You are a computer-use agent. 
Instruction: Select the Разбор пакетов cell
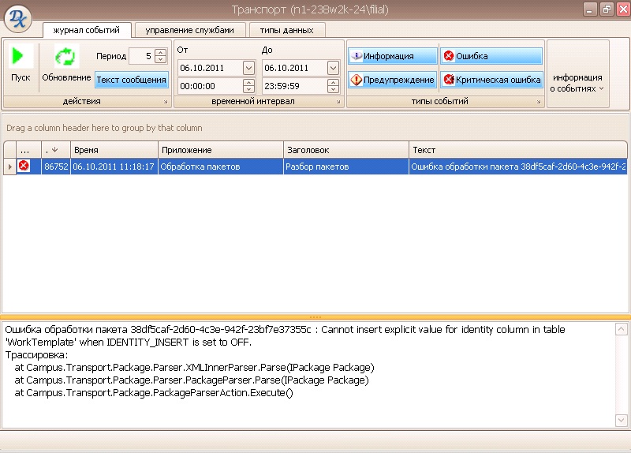point(346,167)
